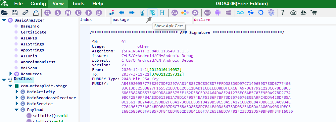Open the View menu
Viewport: 336px width, 122px height.
58,4
